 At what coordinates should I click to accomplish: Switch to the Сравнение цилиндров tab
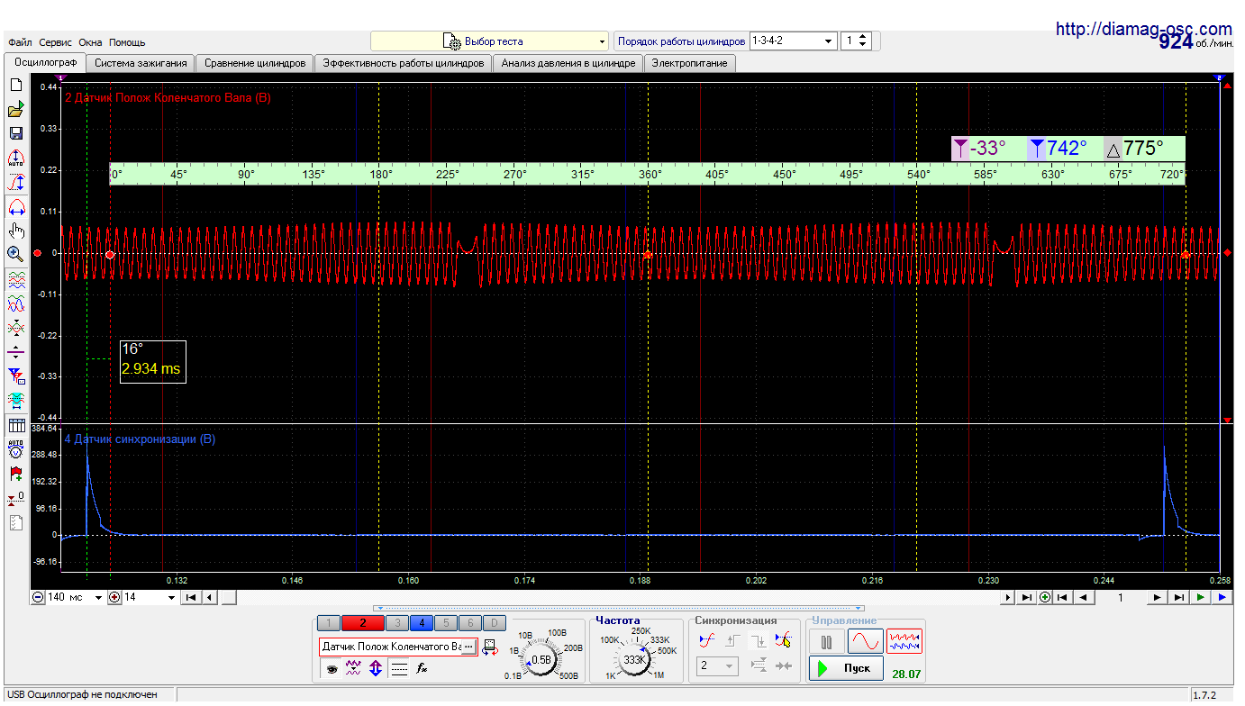pos(255,63)
